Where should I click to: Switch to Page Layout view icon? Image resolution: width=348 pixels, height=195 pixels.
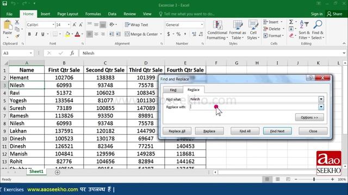[278, 179]
